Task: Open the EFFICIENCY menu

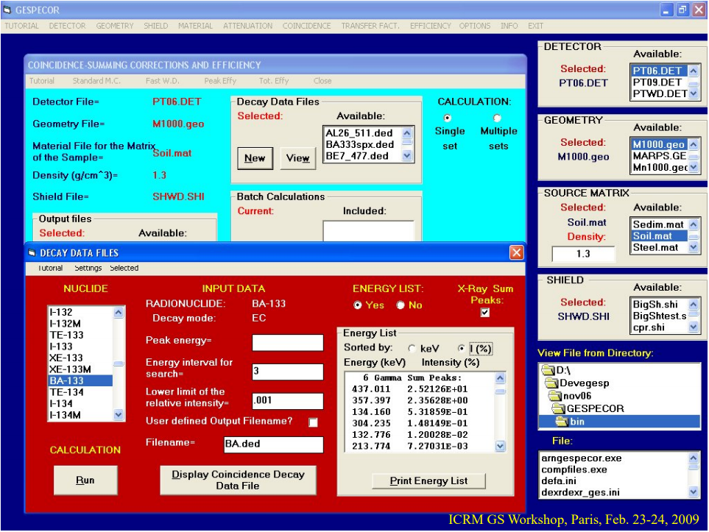Action: pos(430,26)
